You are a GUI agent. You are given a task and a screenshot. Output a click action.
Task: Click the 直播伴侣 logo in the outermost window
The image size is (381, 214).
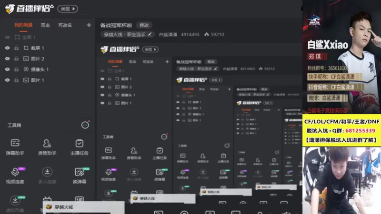(x=29, y=9)
